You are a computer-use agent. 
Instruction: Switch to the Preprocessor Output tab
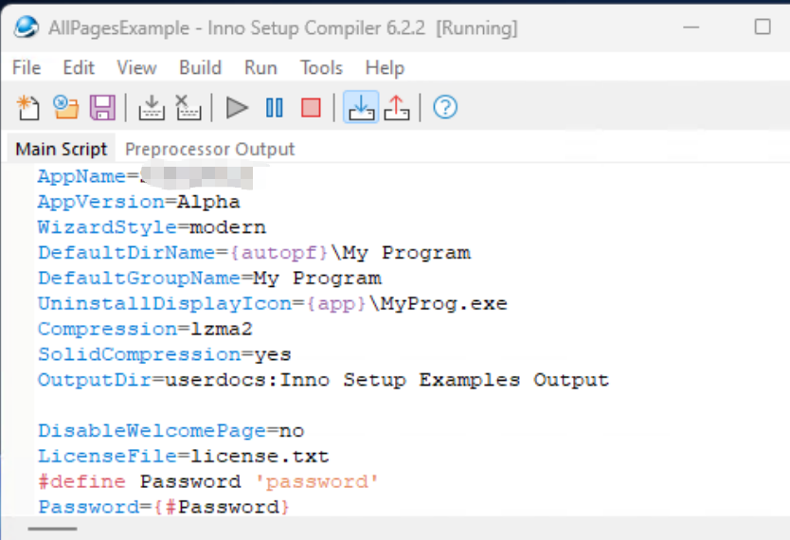(x=209, y=149)
